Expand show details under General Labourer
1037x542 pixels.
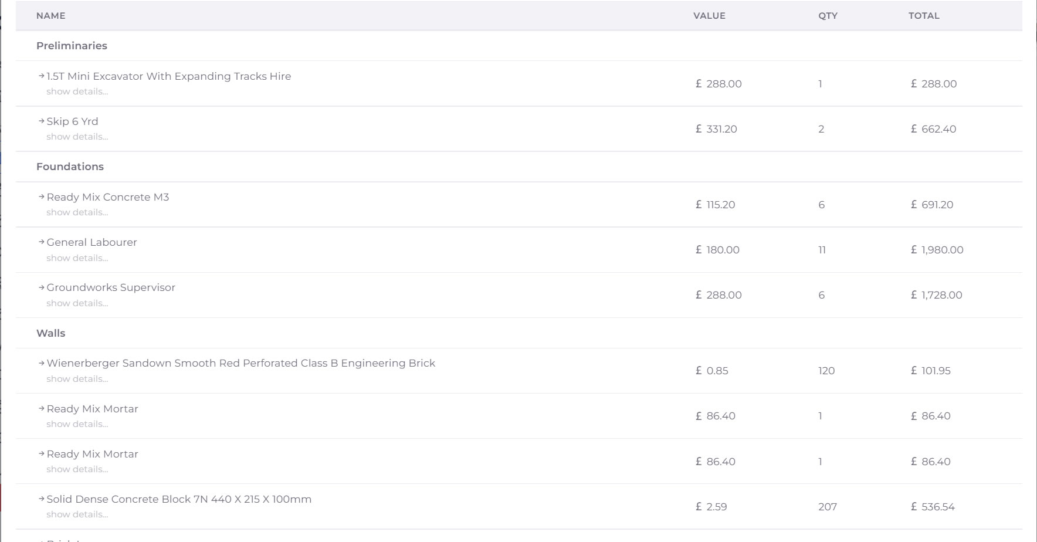[x=77, y=258]
